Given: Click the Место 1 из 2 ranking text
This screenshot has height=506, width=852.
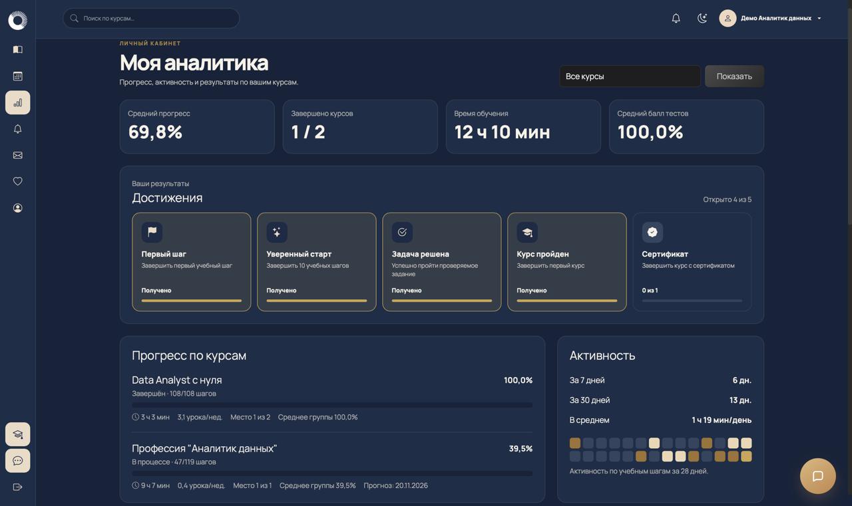Looking at the screenshot, I should click(250, 418).
